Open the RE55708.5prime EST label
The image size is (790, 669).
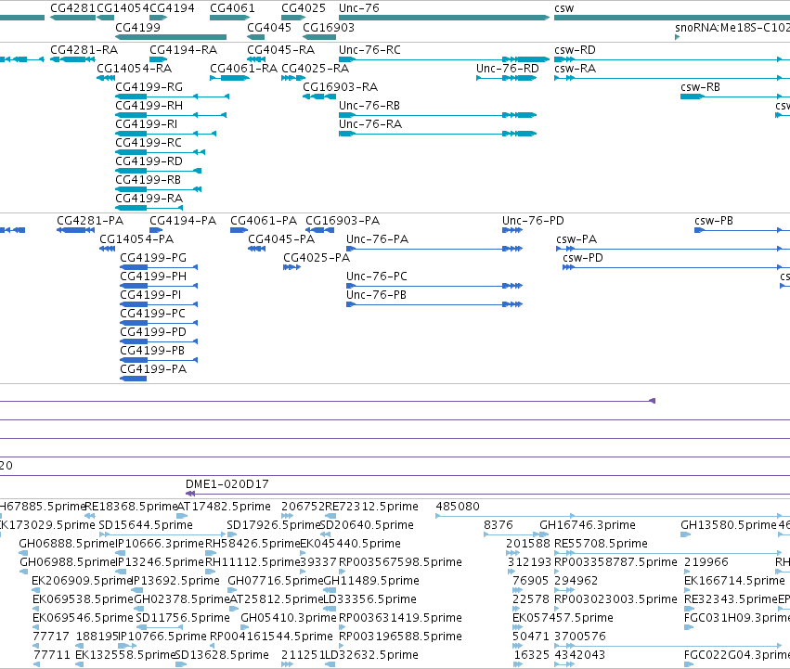[601, 544]
